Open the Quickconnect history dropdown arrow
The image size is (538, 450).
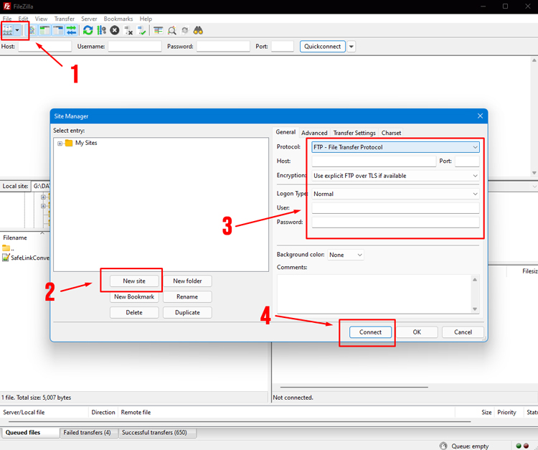coord(351,47)
